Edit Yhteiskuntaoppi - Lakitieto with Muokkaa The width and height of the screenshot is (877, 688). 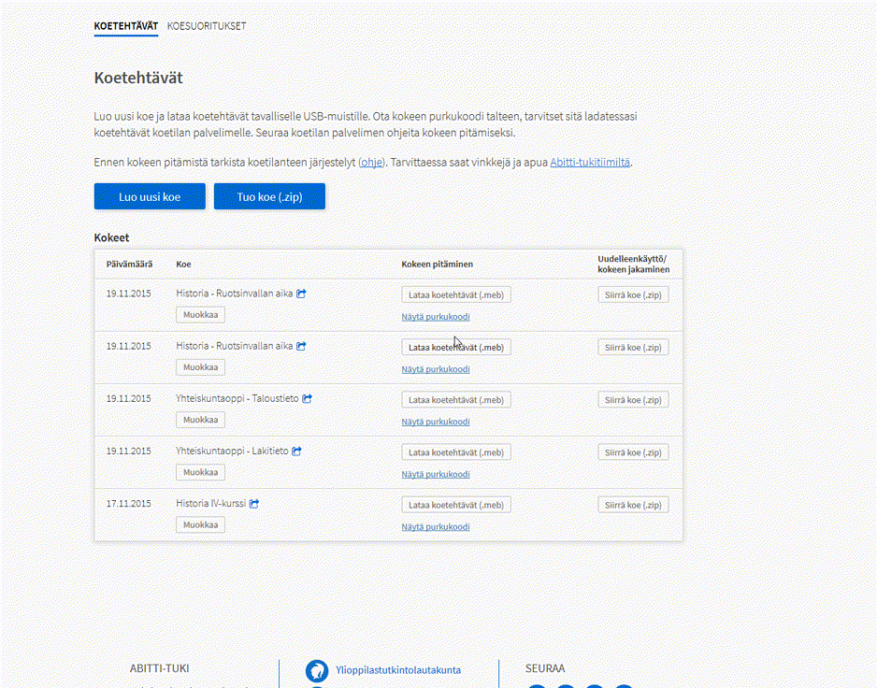click(x=200, y=472)
